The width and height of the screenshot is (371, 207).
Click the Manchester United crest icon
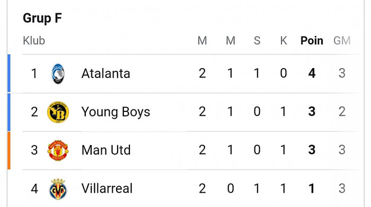(58, 150)
